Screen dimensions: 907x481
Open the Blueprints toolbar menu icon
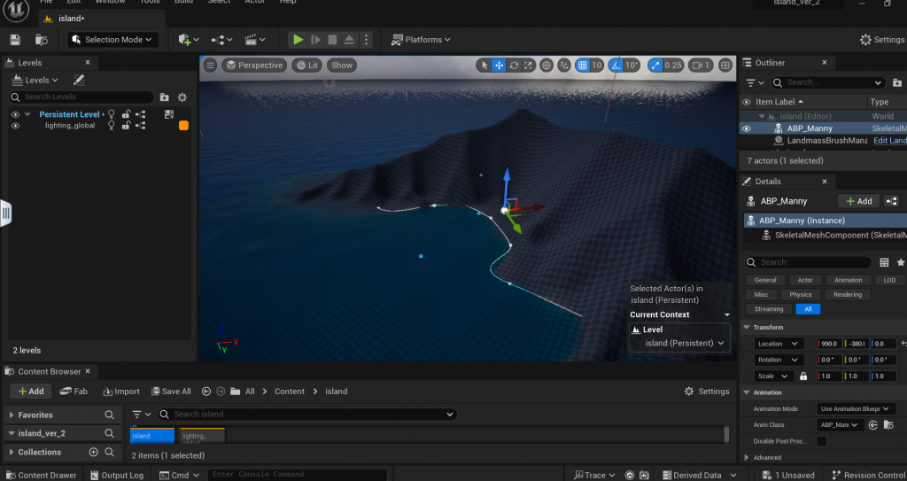pos(221,39)
